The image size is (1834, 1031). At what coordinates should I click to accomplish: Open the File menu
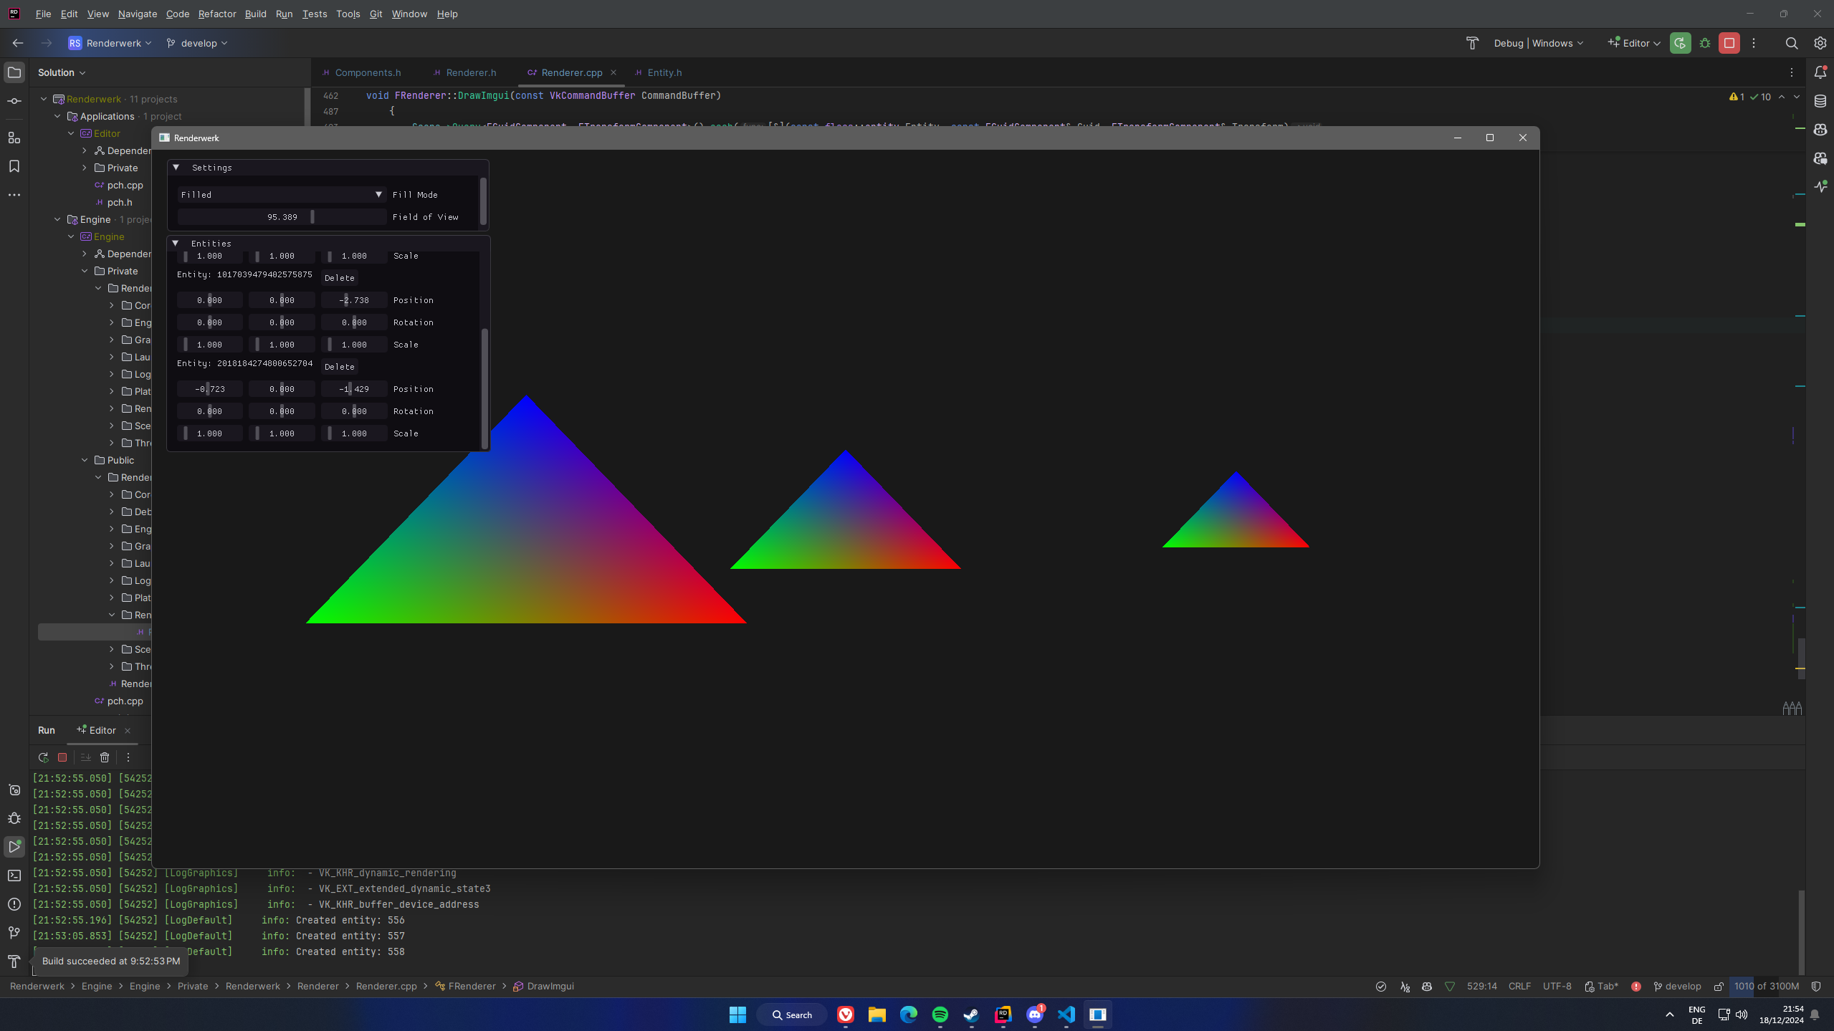pos(43,14)
